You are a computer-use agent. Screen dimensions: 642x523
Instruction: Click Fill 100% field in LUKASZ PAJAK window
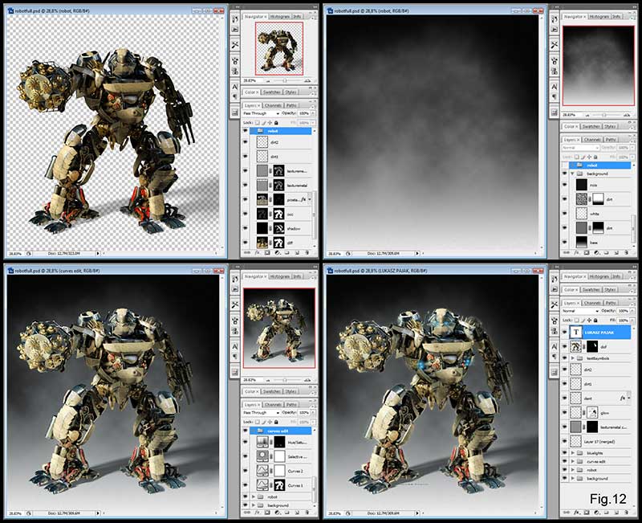[x=624, y=320]
